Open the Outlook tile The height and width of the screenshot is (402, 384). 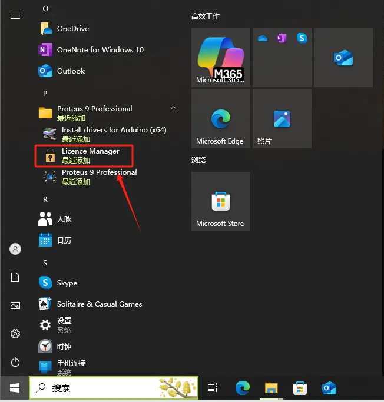tap(343, 58)
